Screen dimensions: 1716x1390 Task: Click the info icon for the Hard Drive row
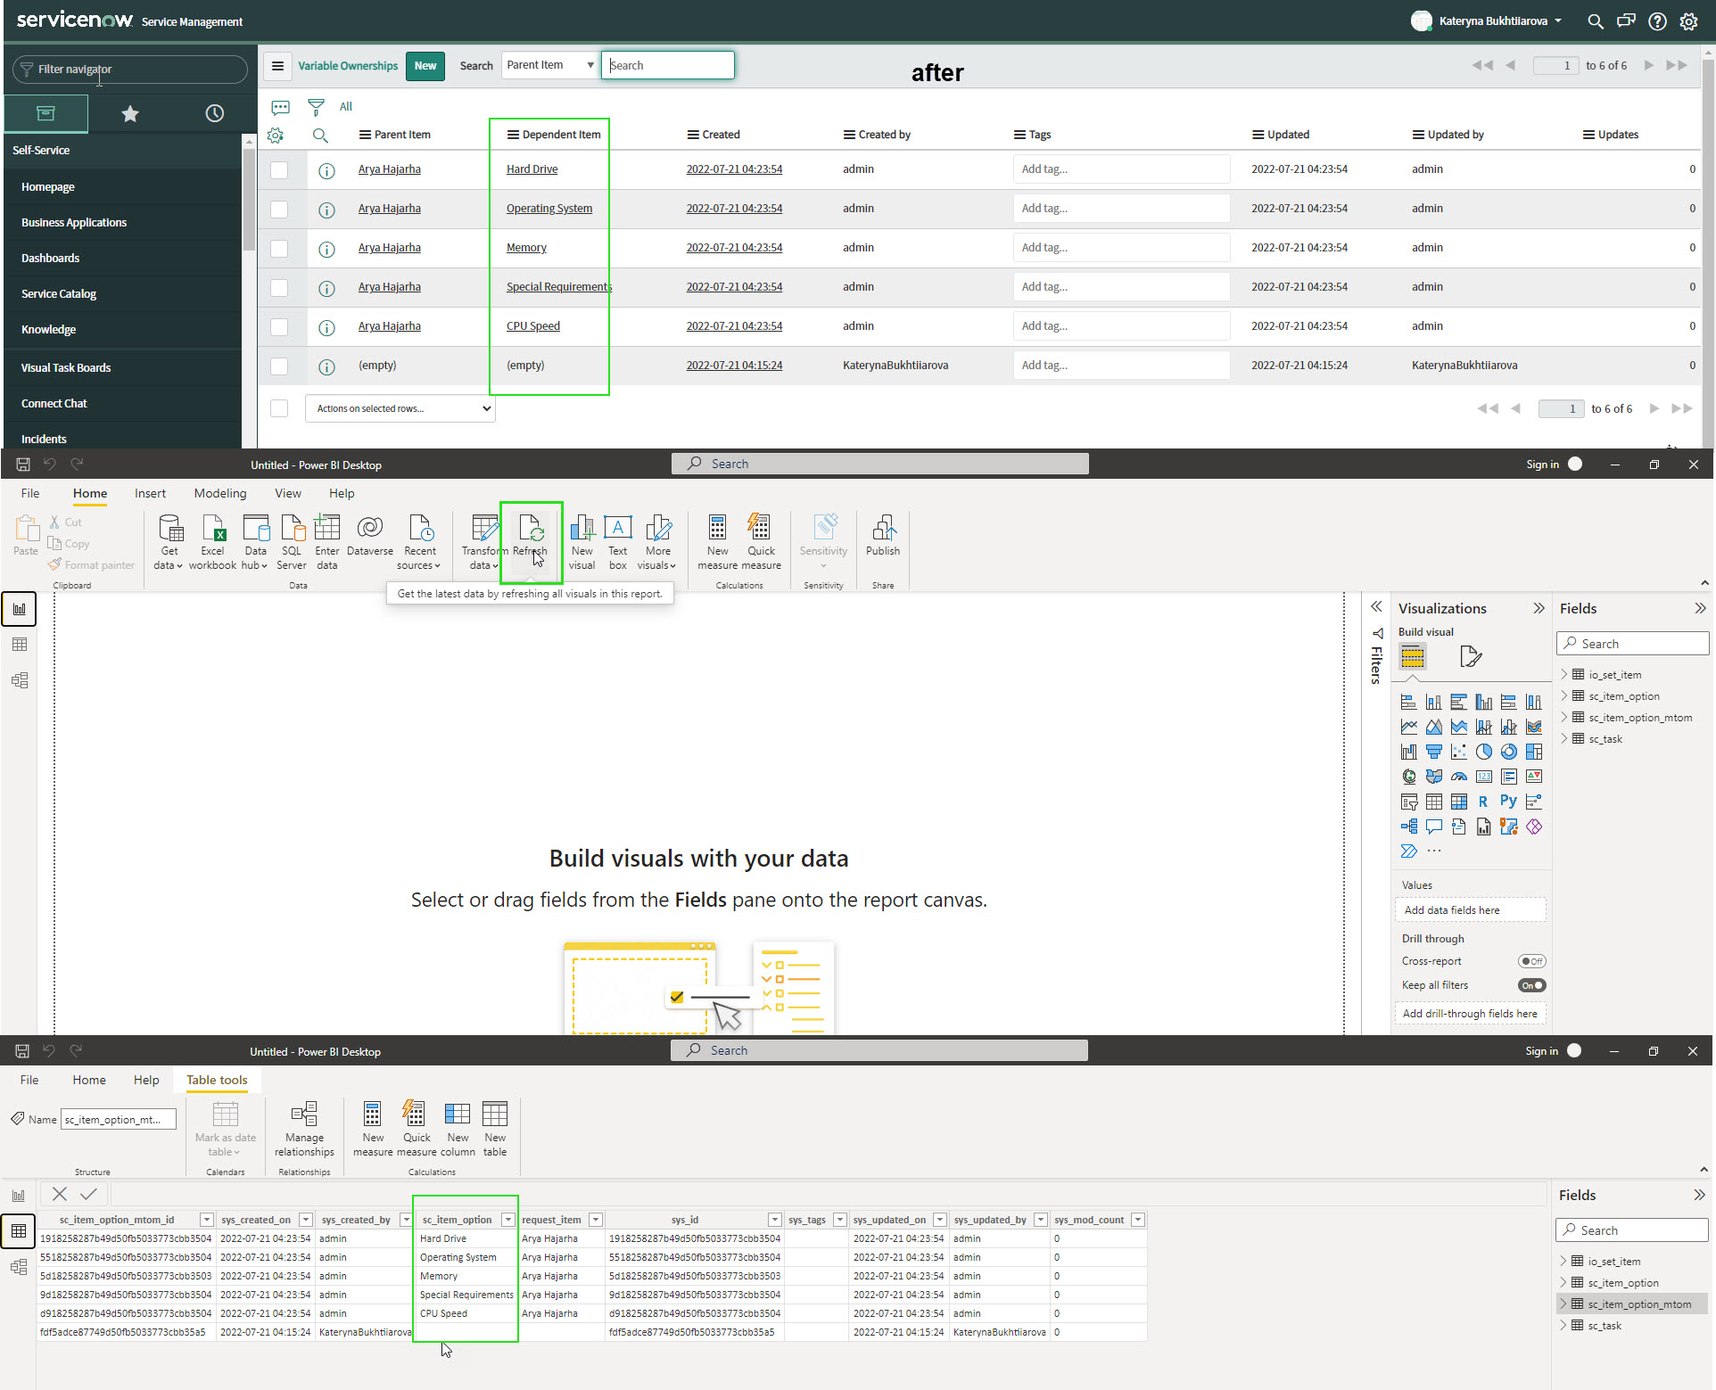coord(326,170)
